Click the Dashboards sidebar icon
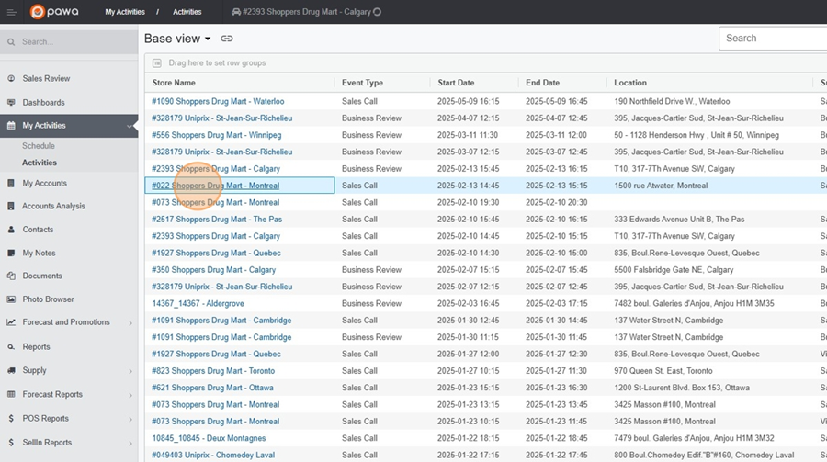 coord(11,102)
